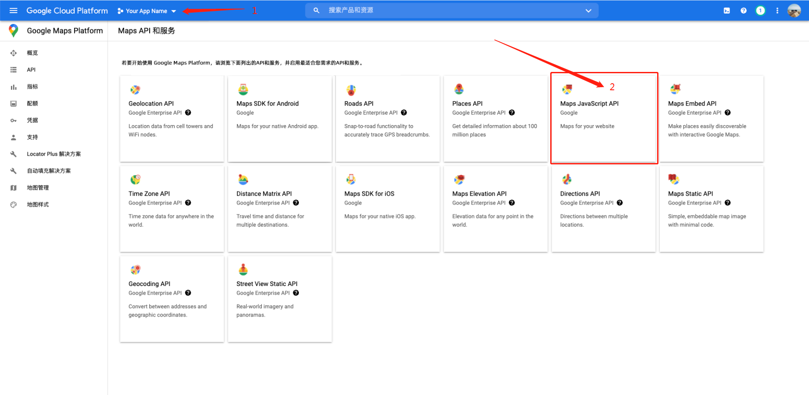Open the Maps Embed API card
Image resolution: width=809 pixels, height=395 pixels.
(711, 119)
